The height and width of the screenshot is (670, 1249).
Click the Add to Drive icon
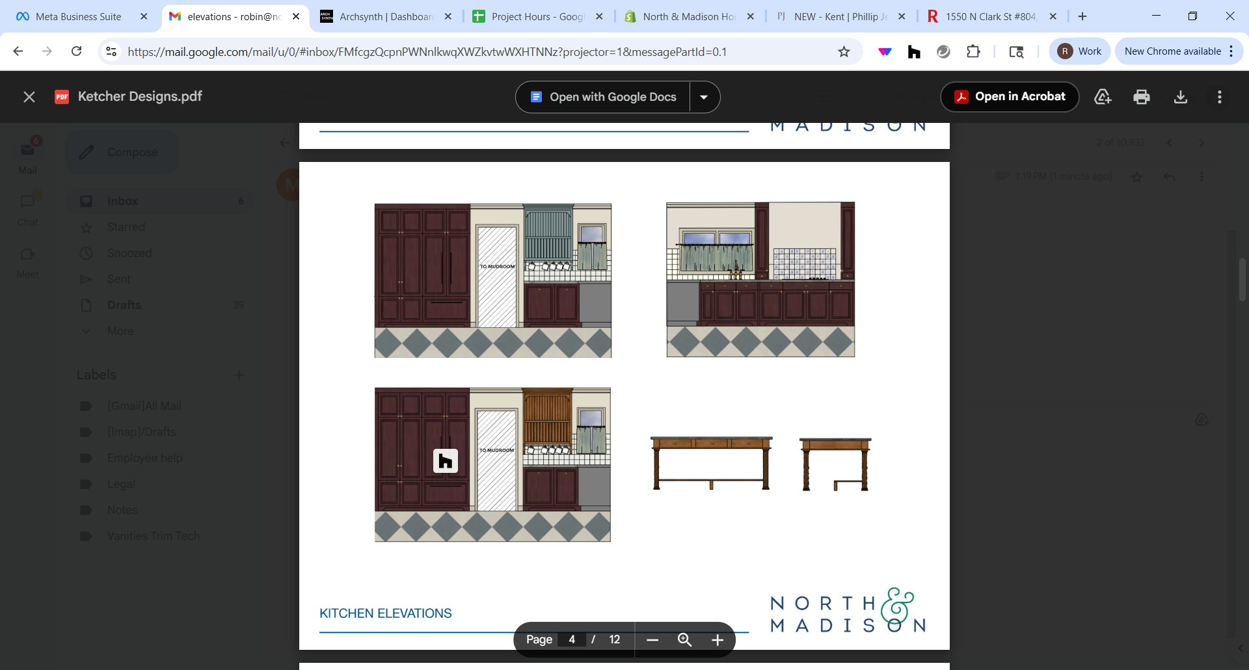pyautogui.click(x=1103, y=97)
